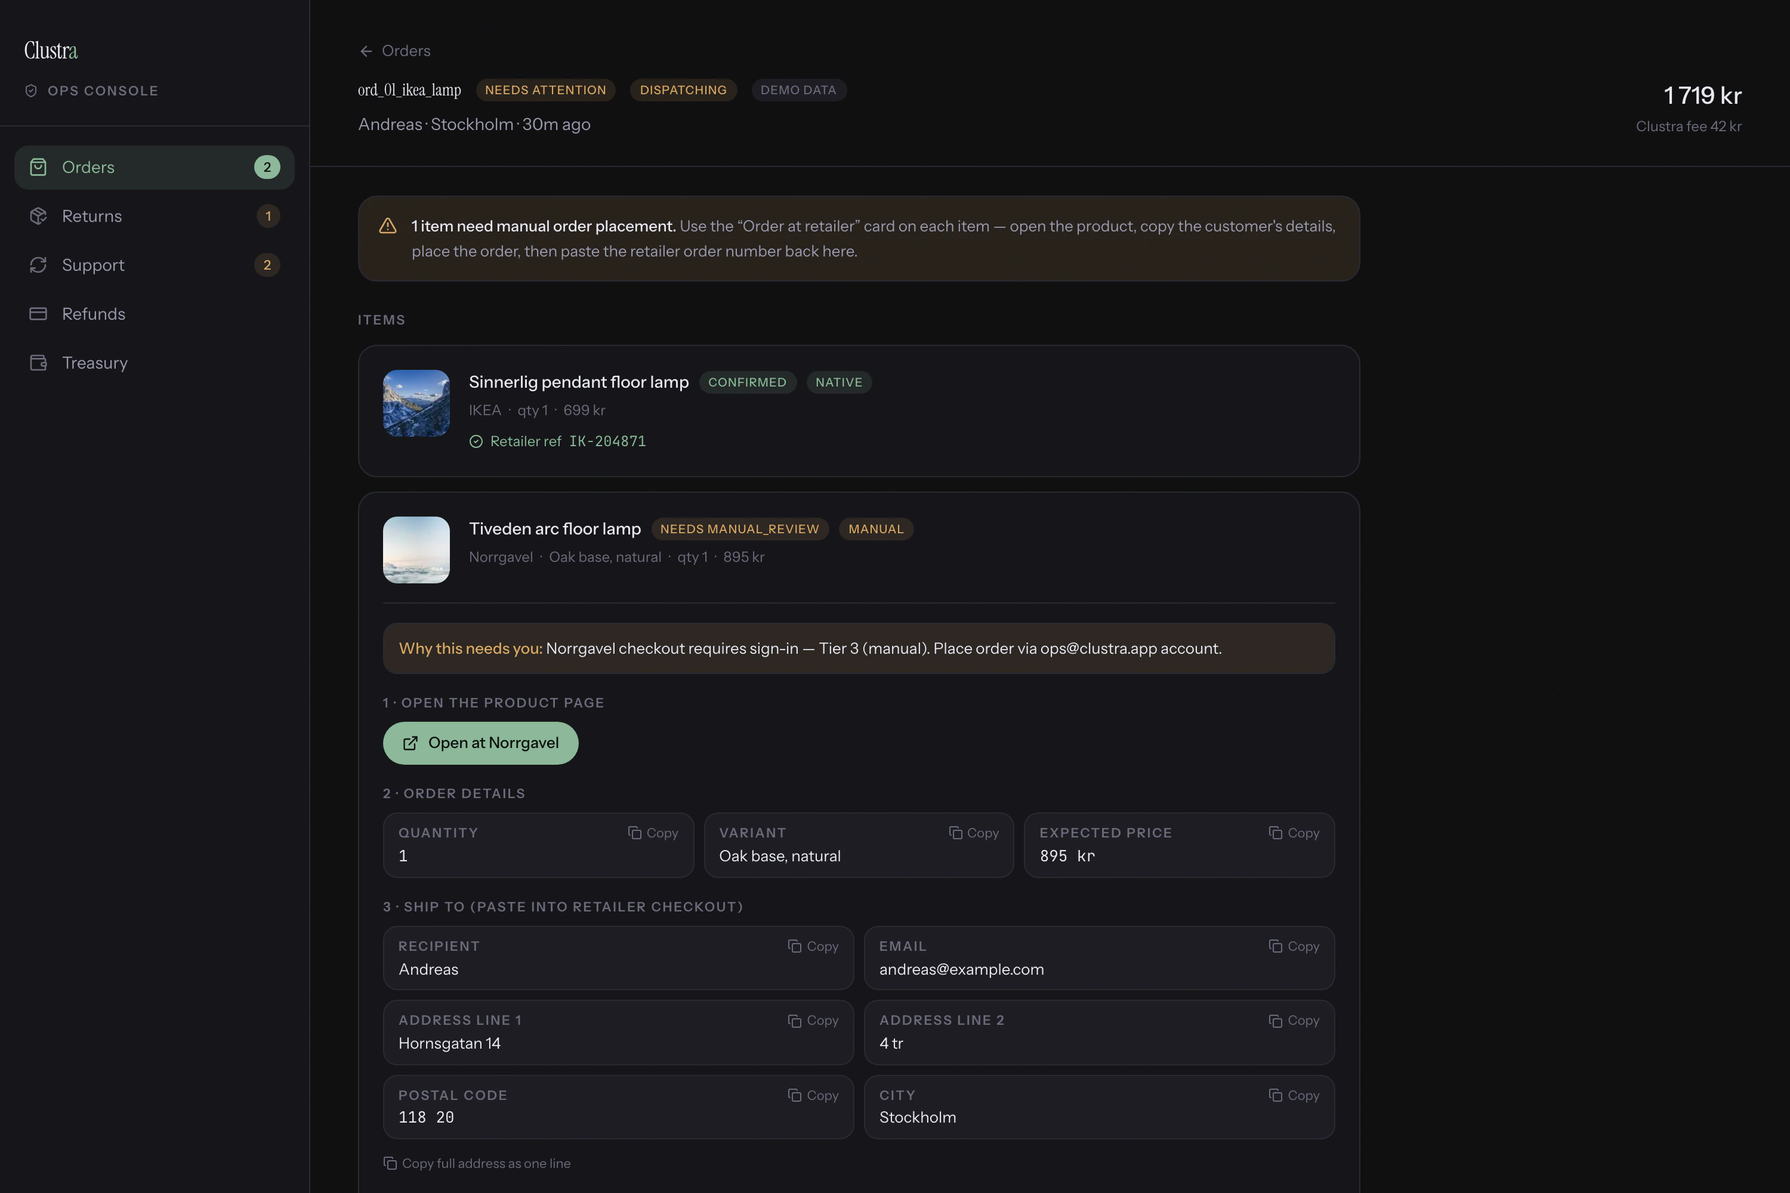Click the CONFIRMED badge on Sinnerlig lamp

(748, 382)
